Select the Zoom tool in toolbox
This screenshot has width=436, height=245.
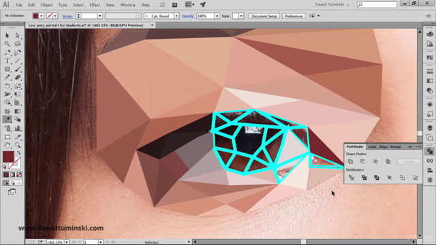point(18,145)
